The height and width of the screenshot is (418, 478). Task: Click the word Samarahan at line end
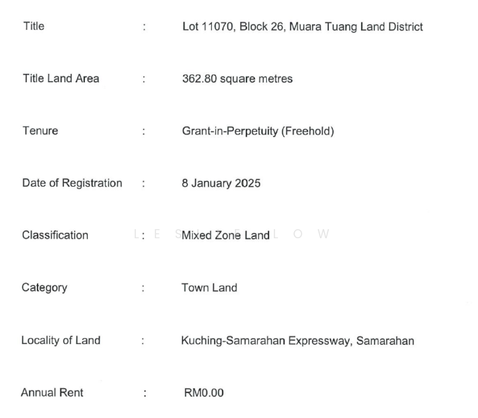click(385, 341)
